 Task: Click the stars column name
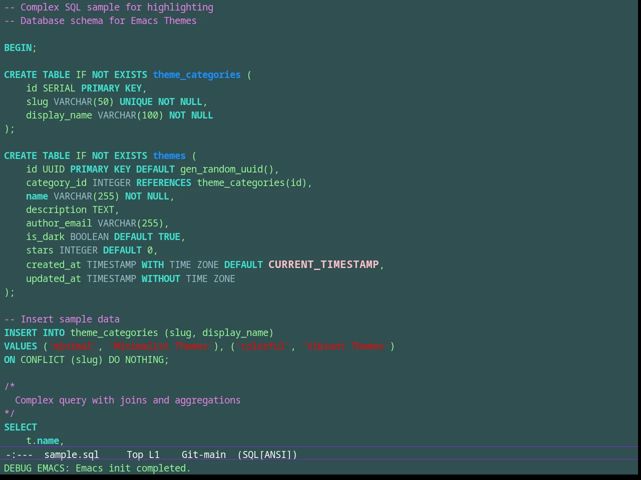pos(40,250)
